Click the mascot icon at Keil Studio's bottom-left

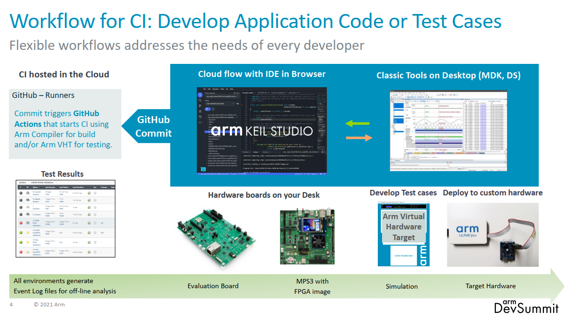coord(203,169)
